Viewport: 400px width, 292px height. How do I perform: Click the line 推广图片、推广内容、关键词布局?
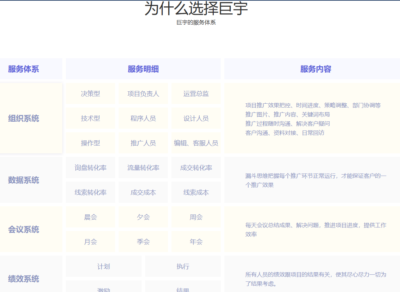coord(287,115)
